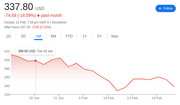Click the down arrow beside past month
Screen dimensions: 180x105
[x=38, y=15]
